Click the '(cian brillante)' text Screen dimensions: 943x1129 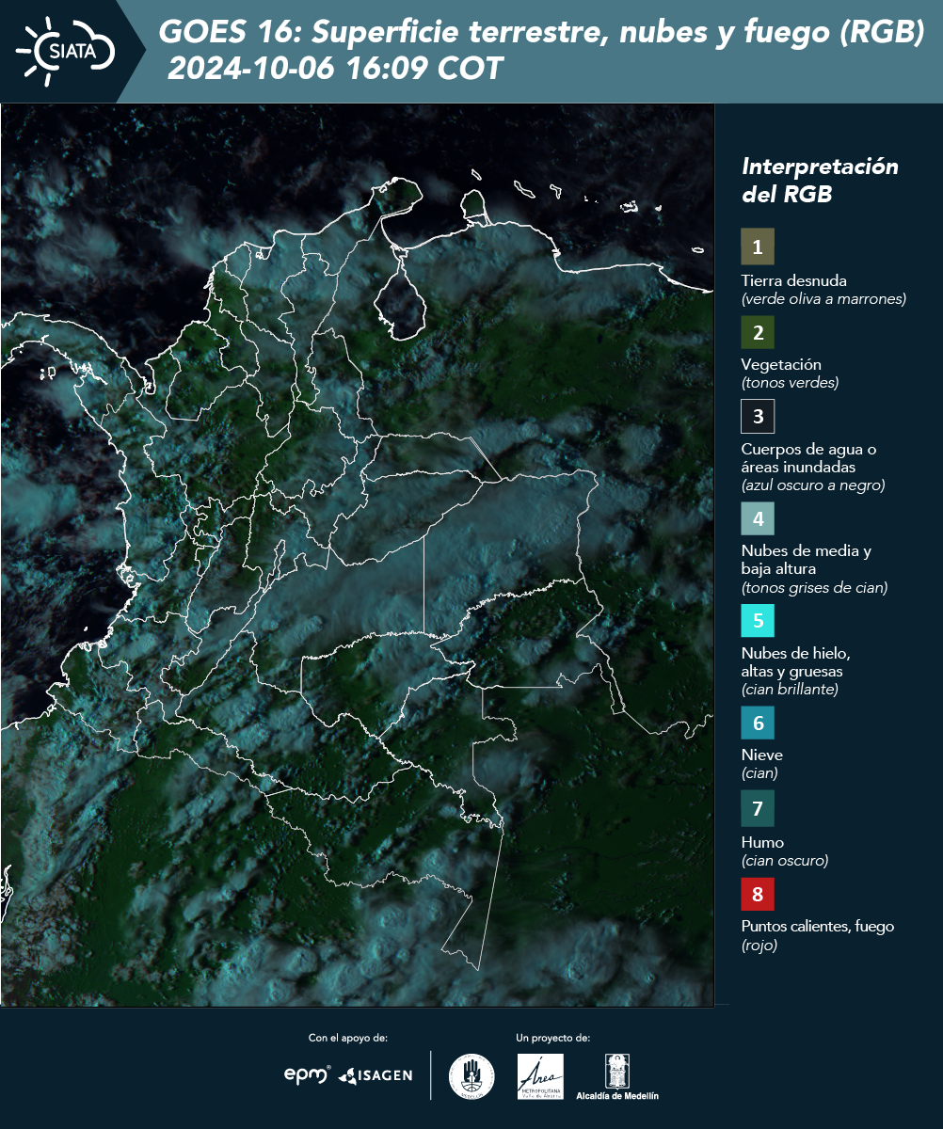pos(789,690)
